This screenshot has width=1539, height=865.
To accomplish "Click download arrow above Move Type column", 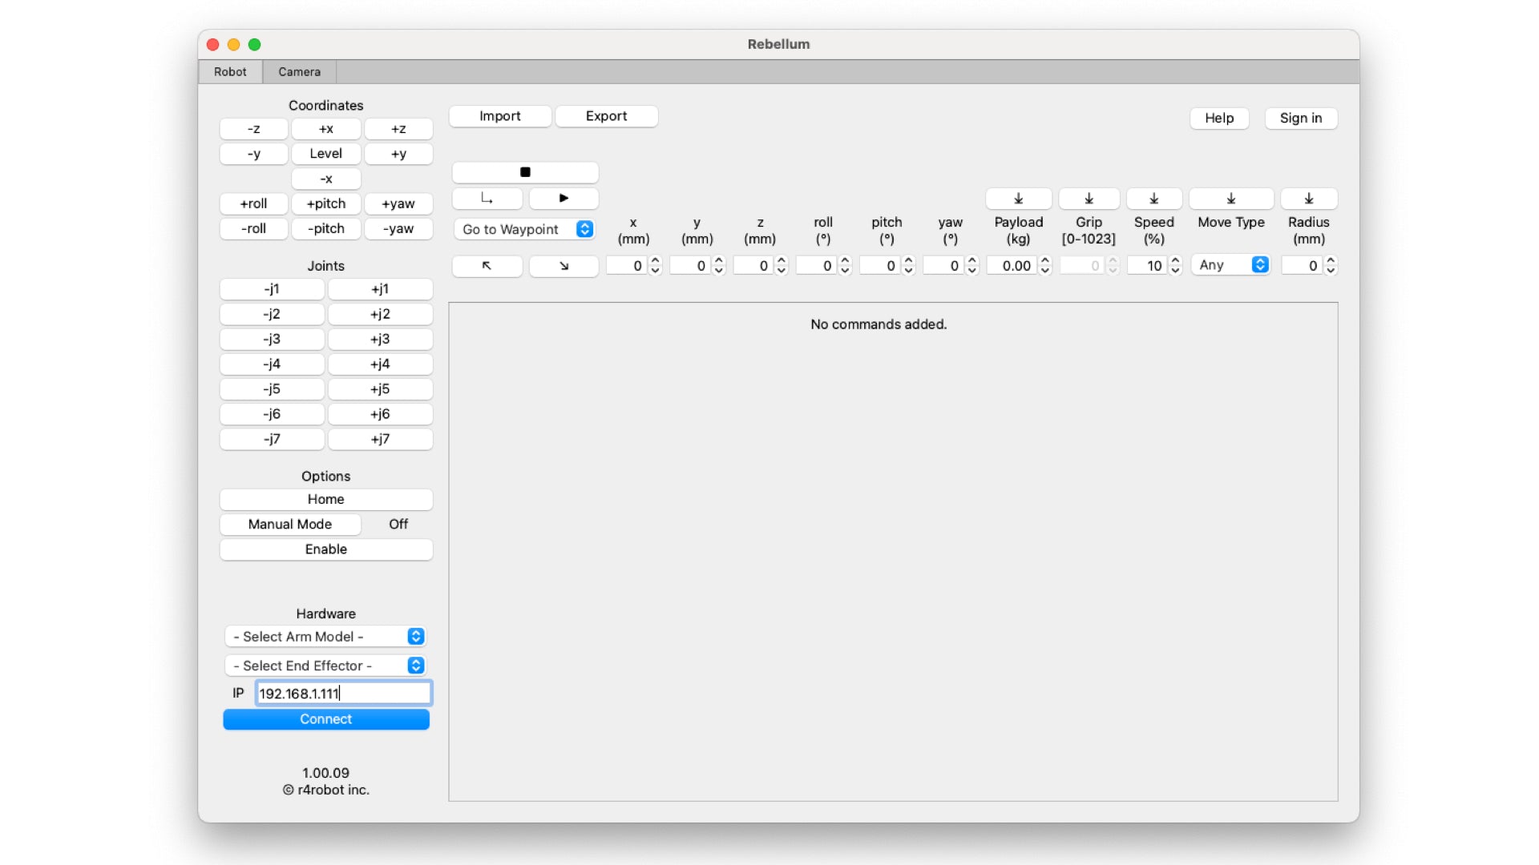I will pyautogui.click(x=1230, y=199).
